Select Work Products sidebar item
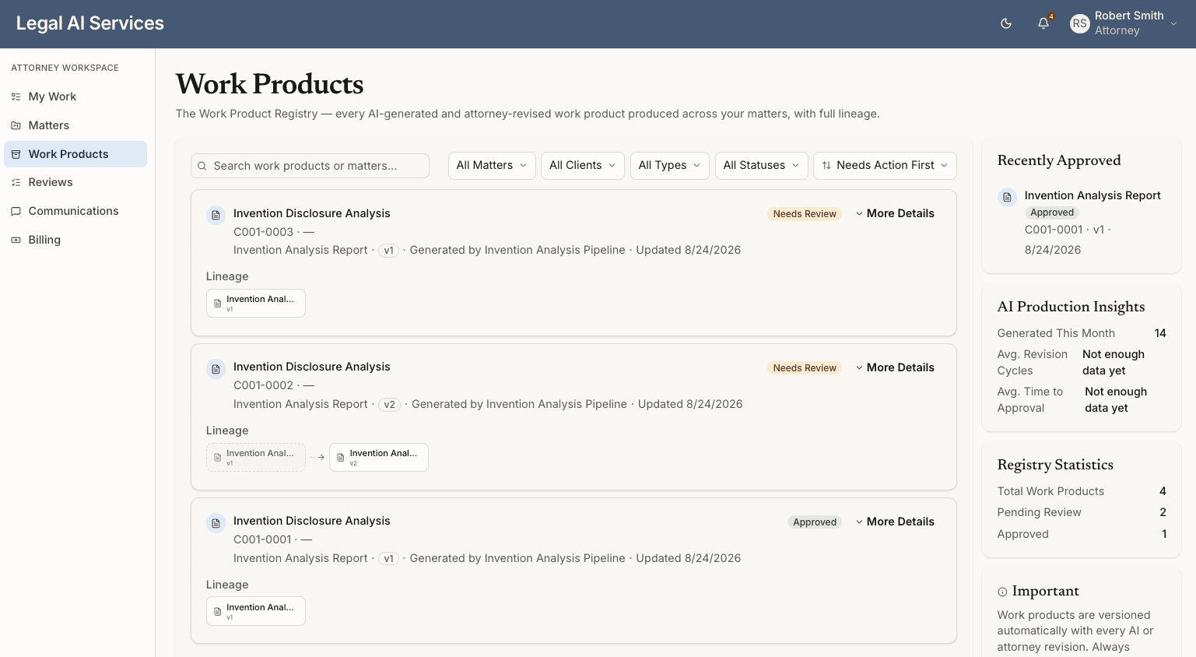This screenshot has width=1196, height=657. (x=75, y=154)
